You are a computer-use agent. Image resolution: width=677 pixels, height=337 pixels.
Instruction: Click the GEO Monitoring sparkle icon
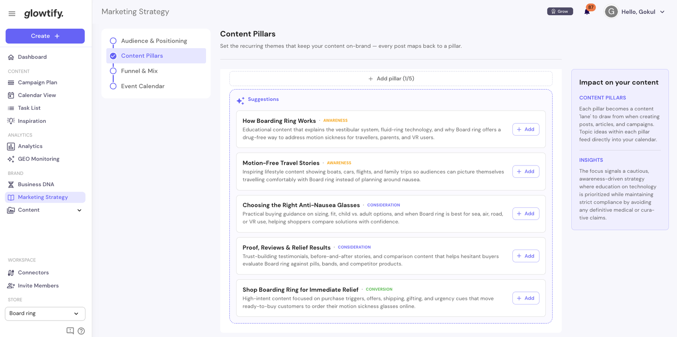(x=11, y=159)
